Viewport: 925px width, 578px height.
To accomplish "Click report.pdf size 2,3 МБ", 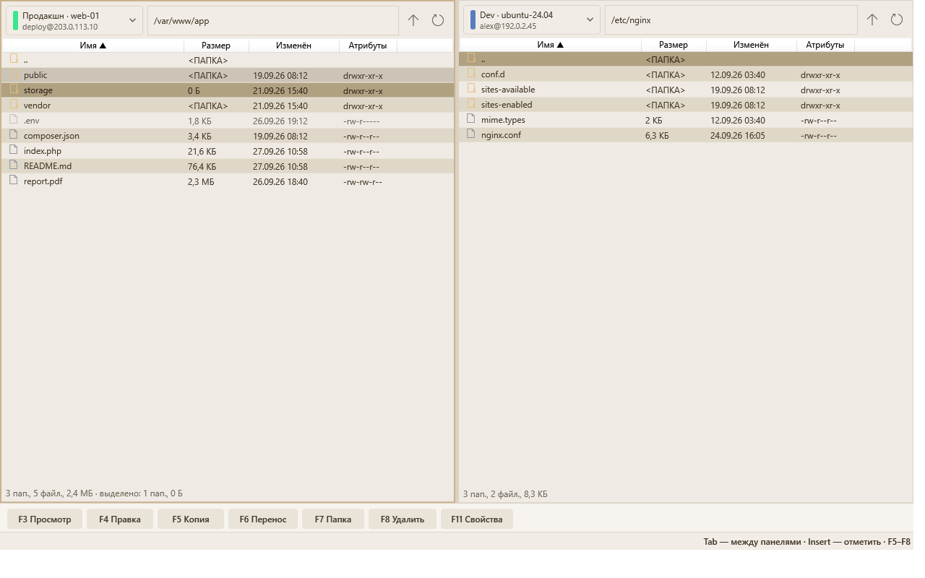I will pos(201,181).
